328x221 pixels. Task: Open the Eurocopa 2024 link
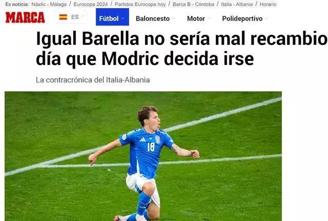click(91, 4)
